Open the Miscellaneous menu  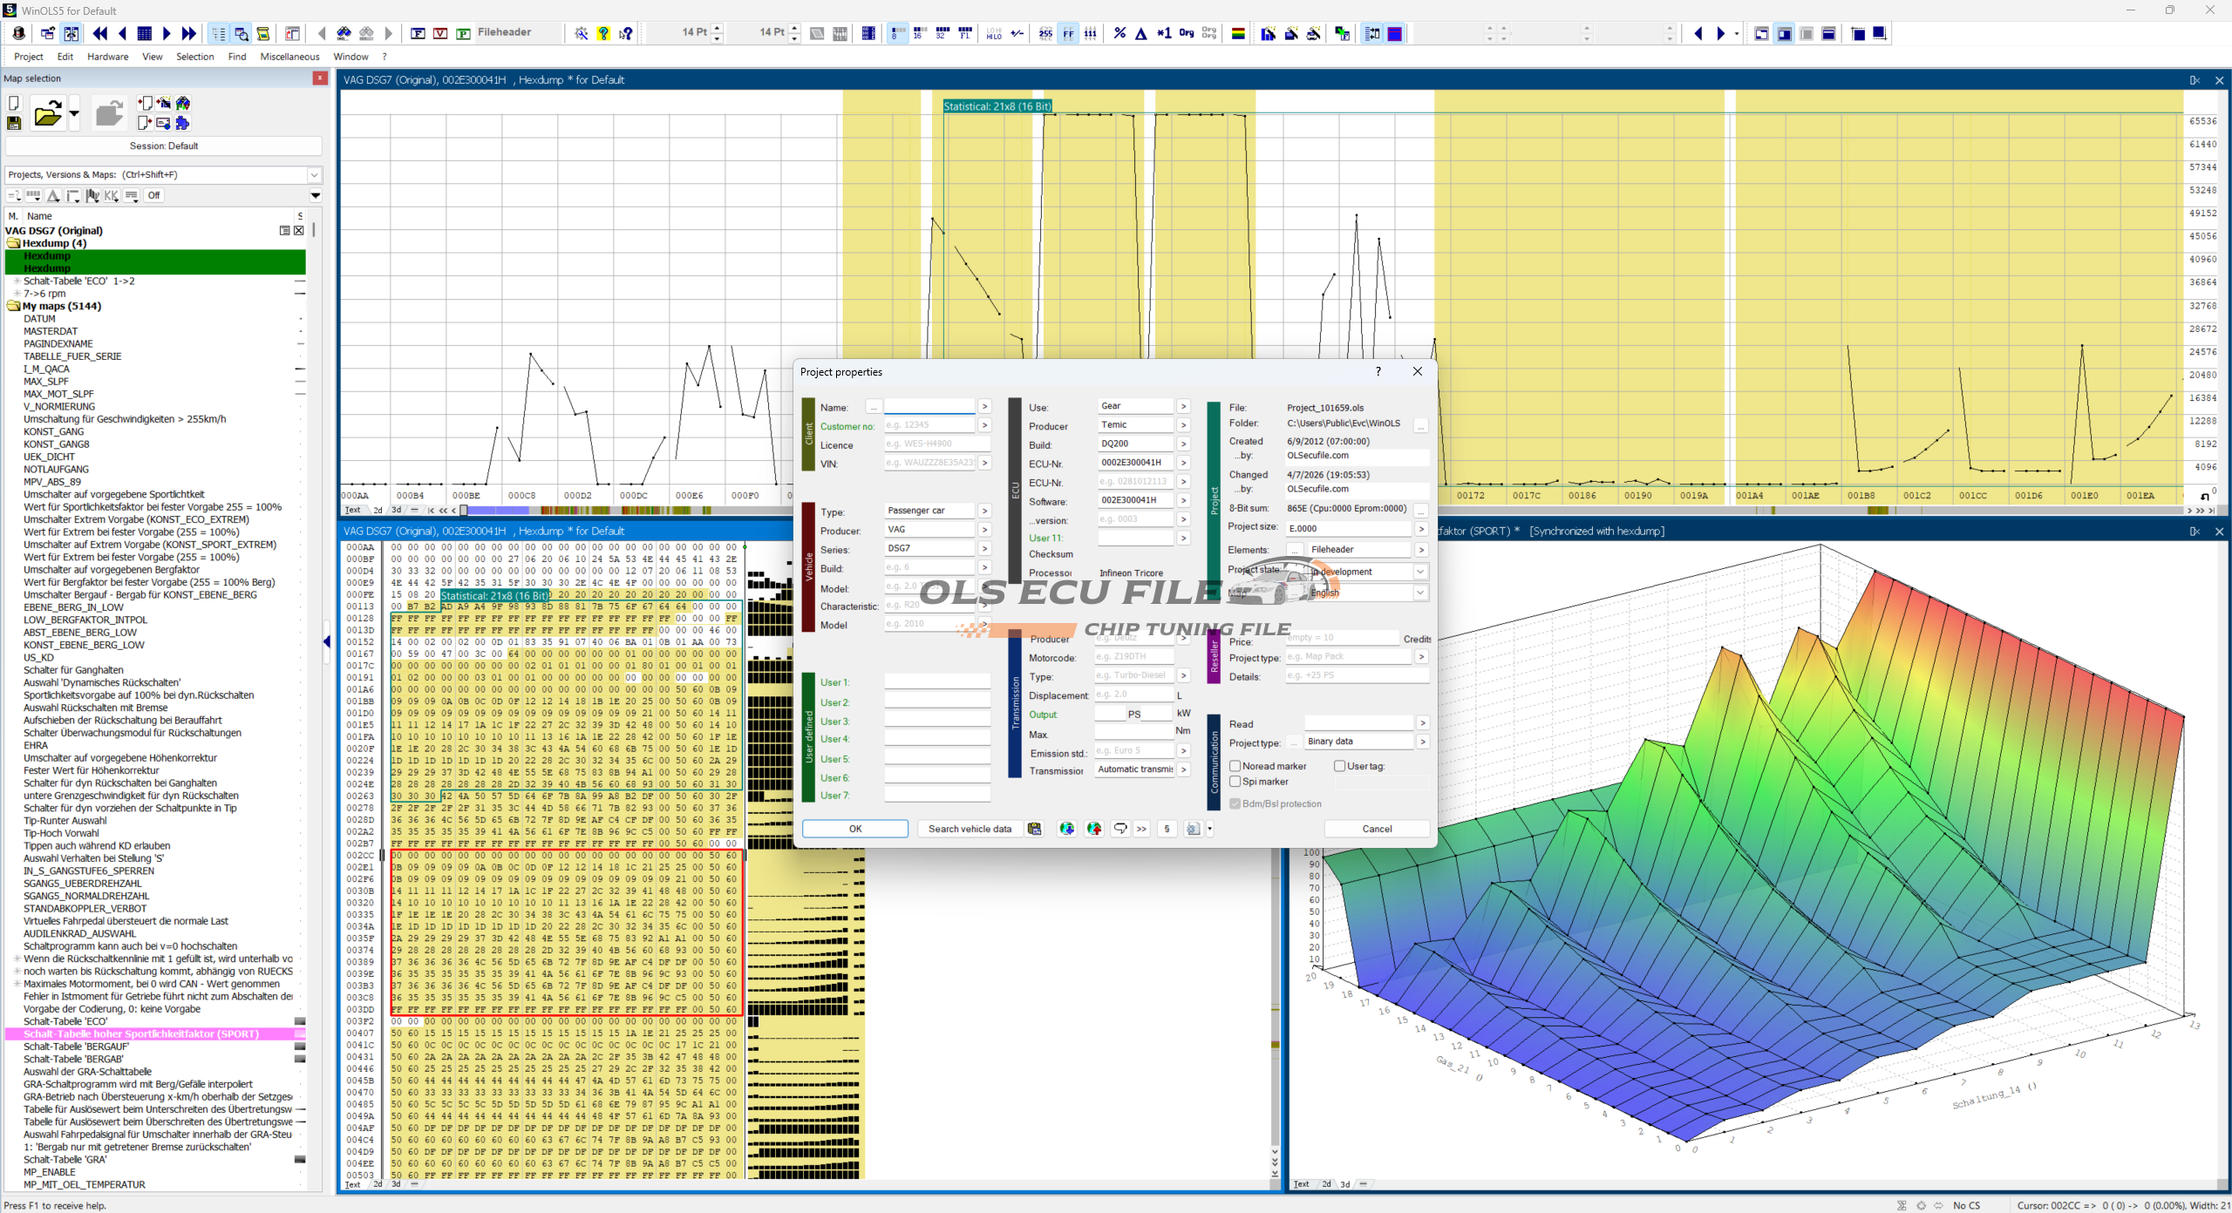point(289,57)
